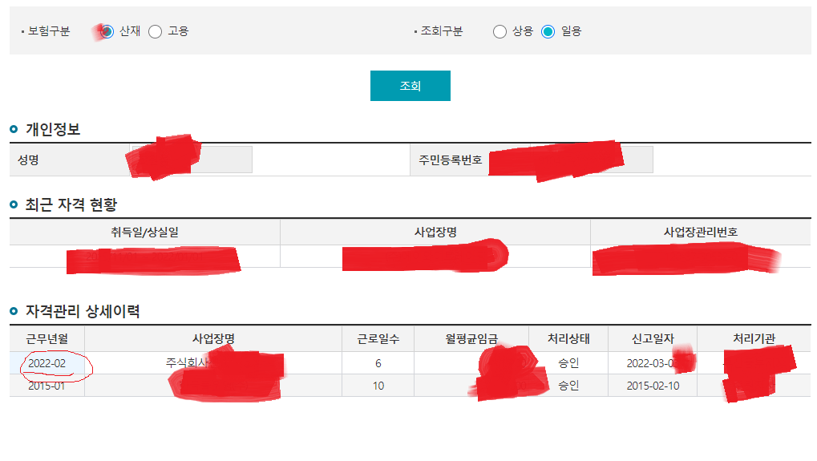Click the bullet icon beside 개인정보

(14, 130)
